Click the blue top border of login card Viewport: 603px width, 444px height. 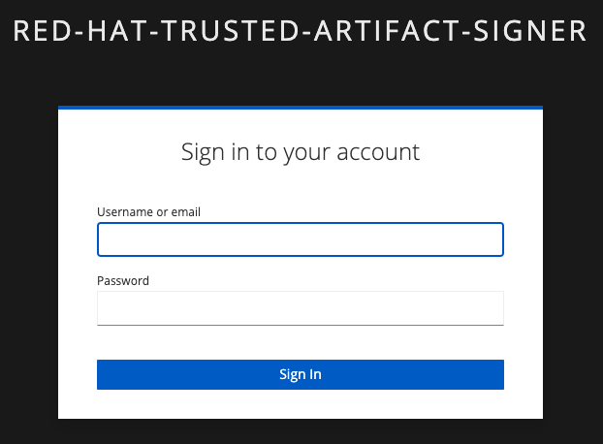[x=301, y=108]
